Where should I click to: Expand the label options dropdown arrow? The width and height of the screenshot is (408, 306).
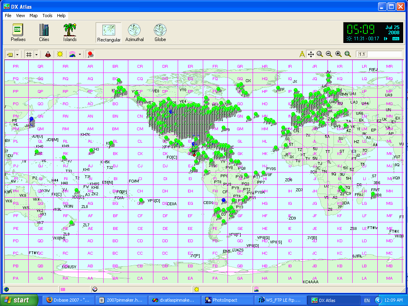pyautogui.click(x=16, y=54)
